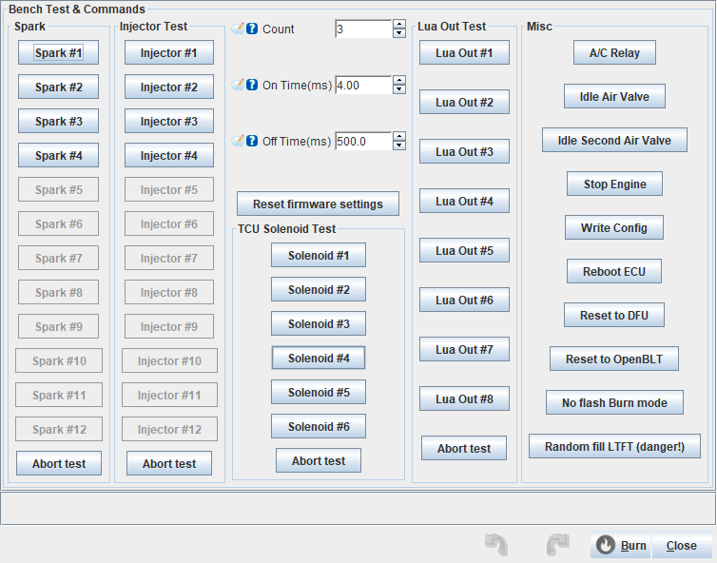The width and height of the screenshot is (717, 563).
Task: Increase Off Time(ms) with the up arrow
Action: pyautogui.click(x=399, y=136)
